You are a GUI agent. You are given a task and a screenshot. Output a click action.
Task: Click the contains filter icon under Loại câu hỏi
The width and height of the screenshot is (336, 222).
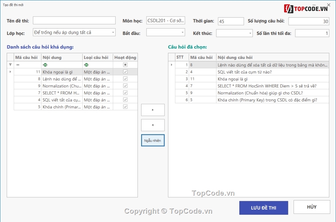pyautogui.click(x=86, y=65)
